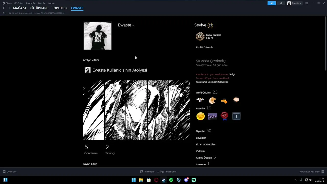Open the gold coin badge

click(x=201, y=116)
